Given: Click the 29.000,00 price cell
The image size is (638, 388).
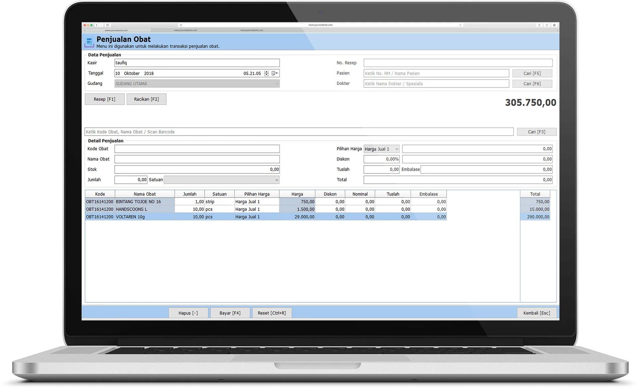Looking at the screenshot, I should click(297, 217).
